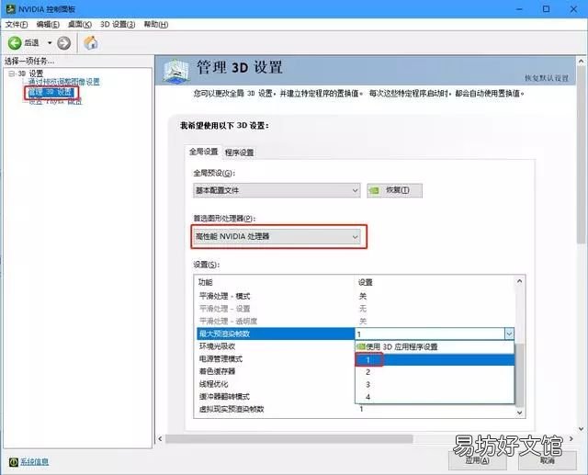
Task: Open the 3D 设置(3) menu
Action: pyautogui.click(x=118, y=25)
